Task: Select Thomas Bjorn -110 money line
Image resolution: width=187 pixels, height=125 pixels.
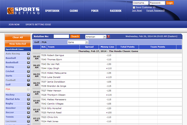Action: pyautogui.click(x=109, y=60)
